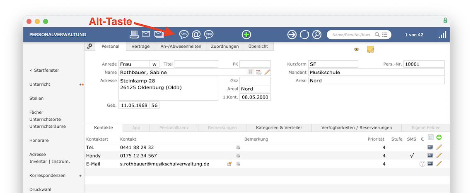This screenshot has width=473, height=193.
Task: Click the list icon inside the search field
Action: click(385, 35)
